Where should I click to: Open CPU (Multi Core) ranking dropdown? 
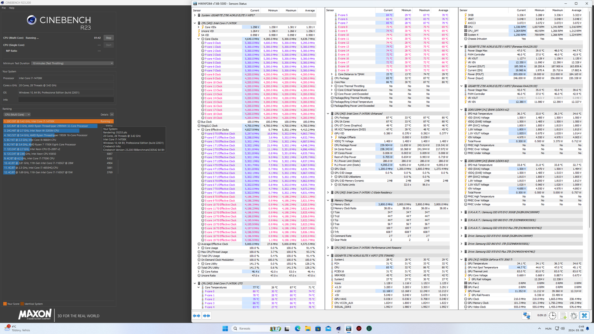(x=17, y=115)
